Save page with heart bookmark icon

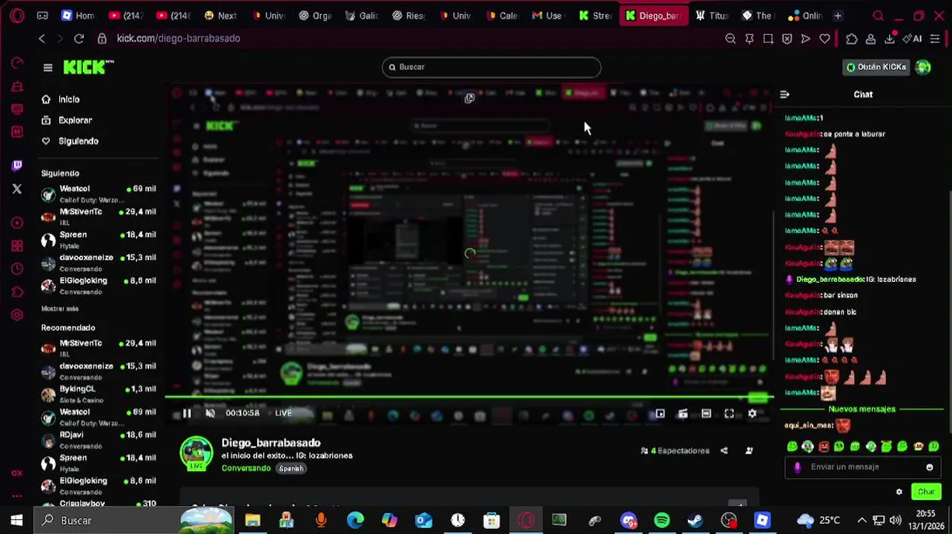pos(824,39)
